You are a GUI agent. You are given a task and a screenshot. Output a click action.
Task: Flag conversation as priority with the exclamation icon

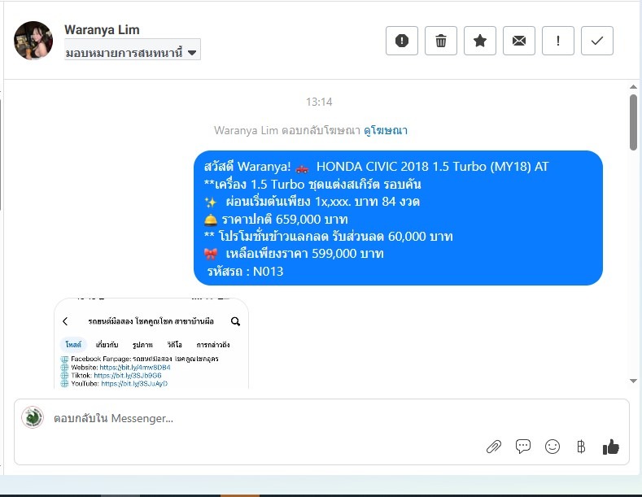[558, 41]
